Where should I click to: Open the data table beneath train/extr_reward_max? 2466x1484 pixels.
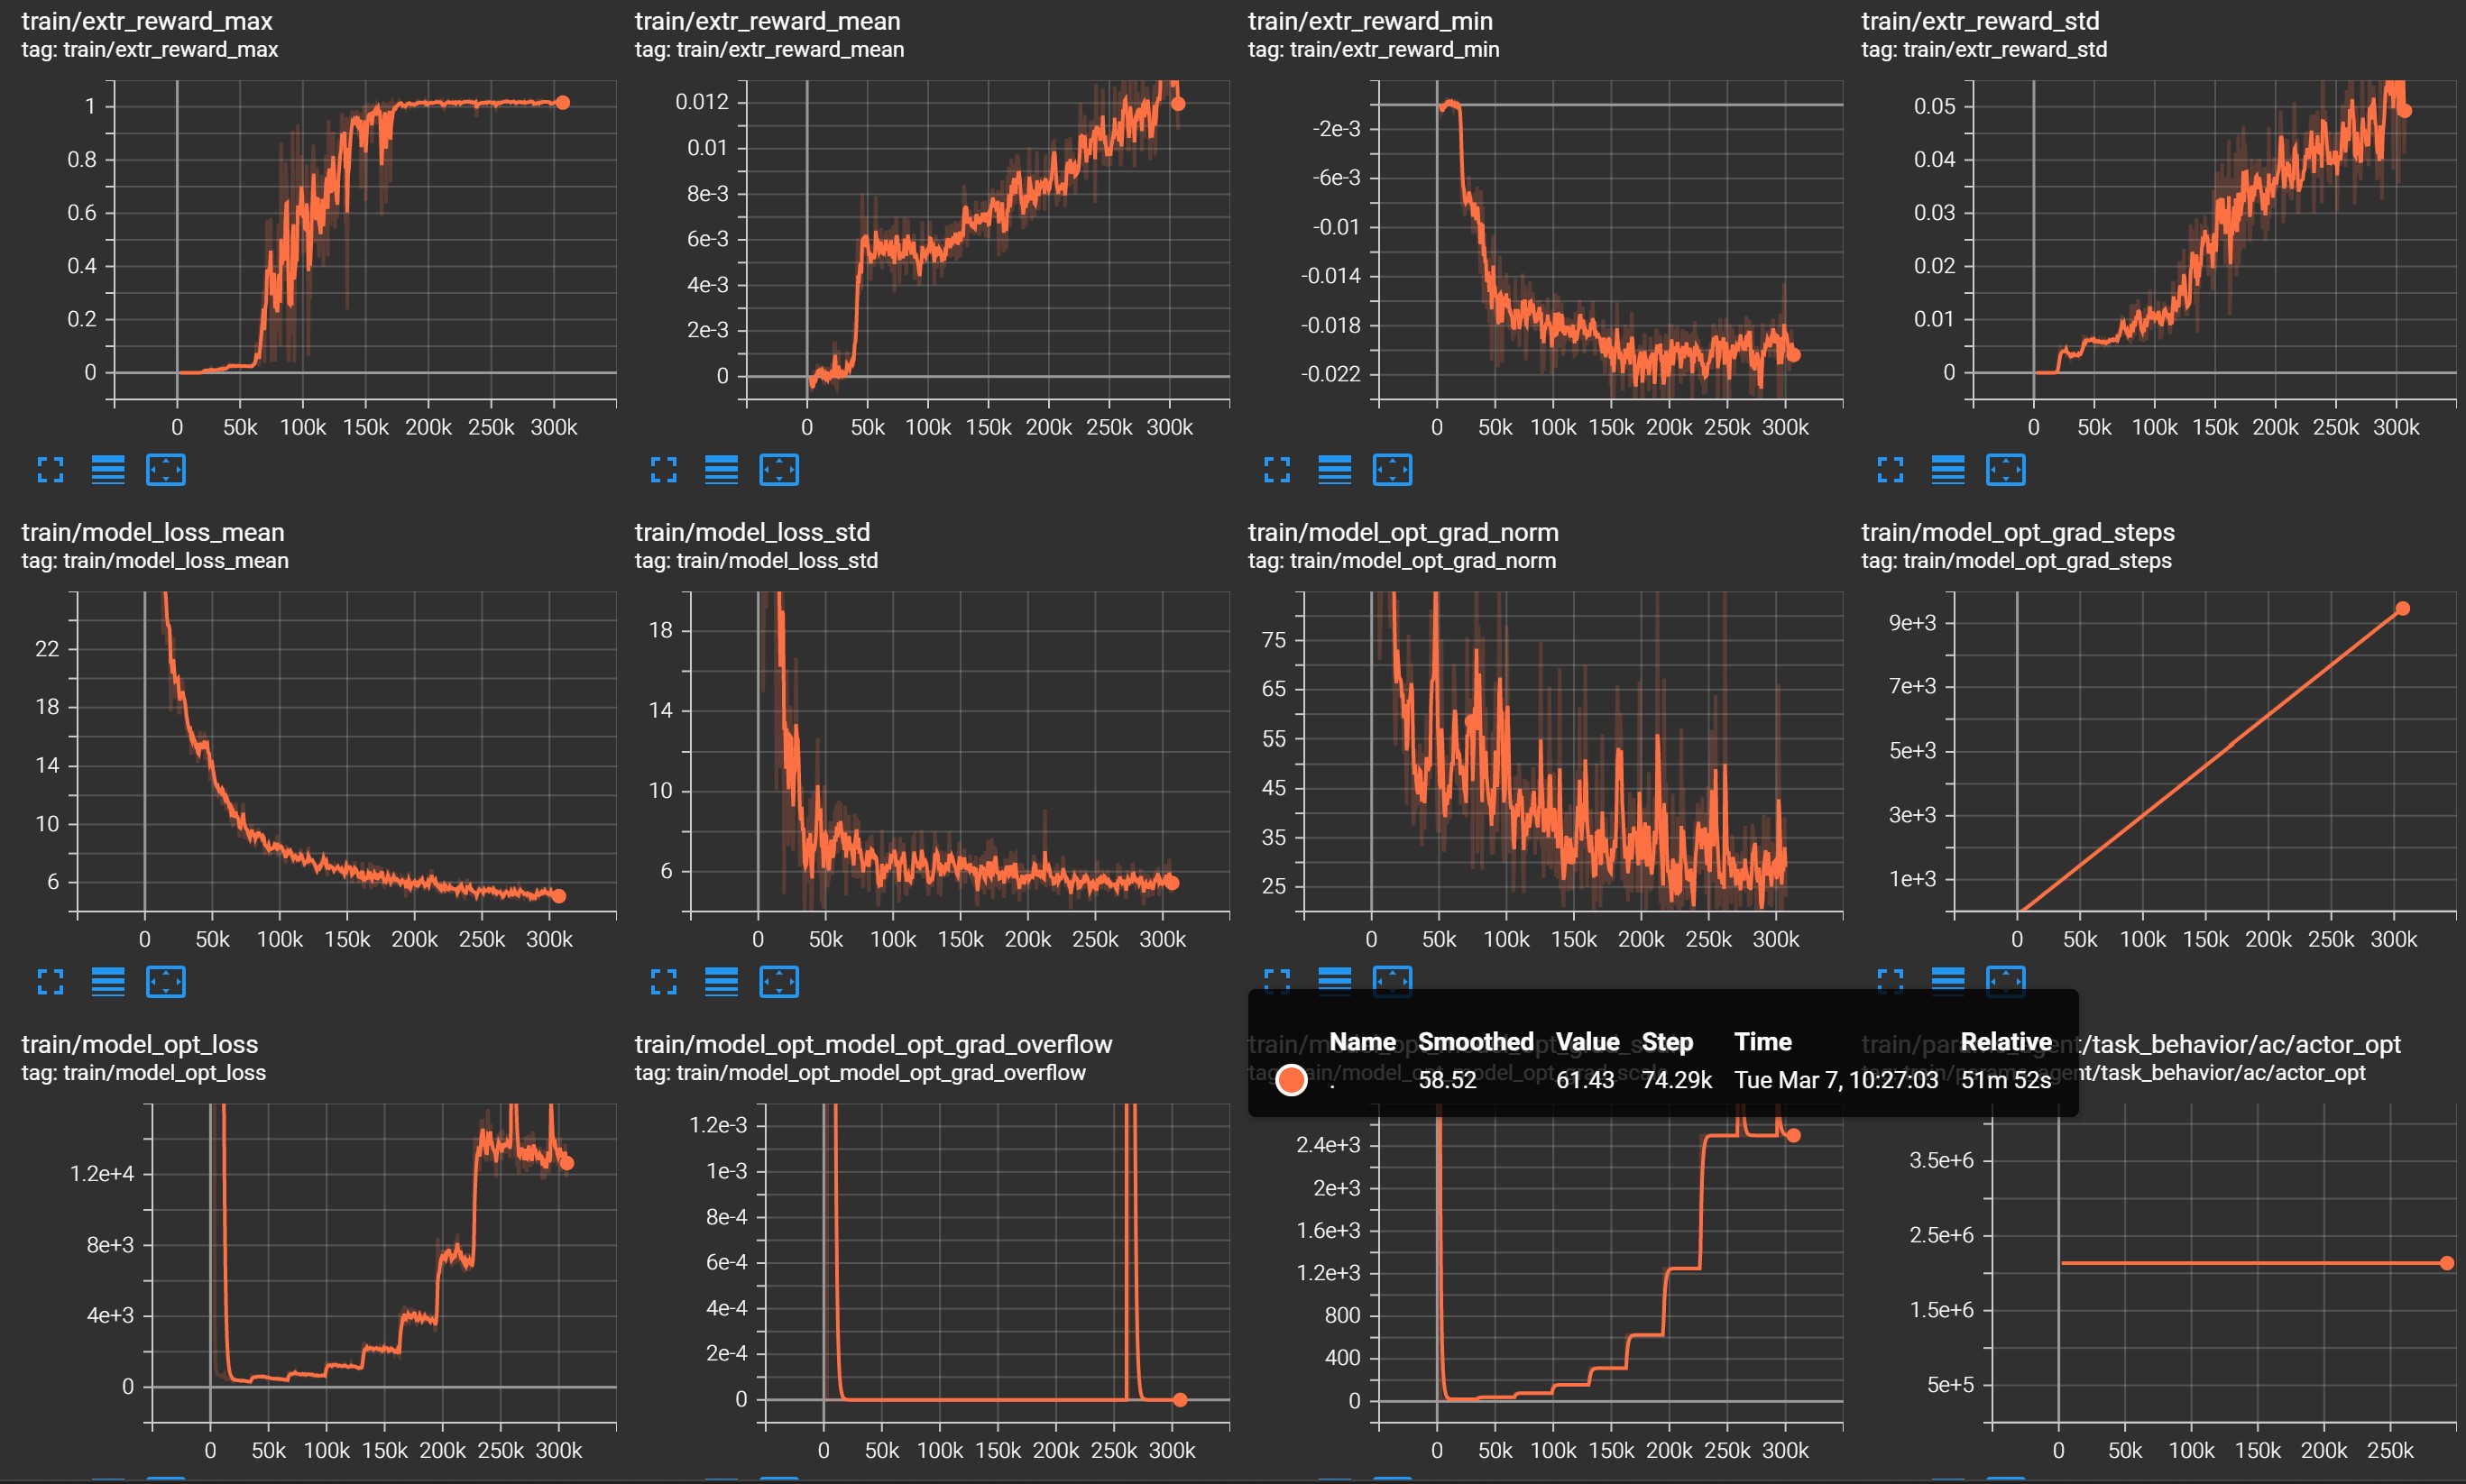pyautogui.click(x=108, y=470)
